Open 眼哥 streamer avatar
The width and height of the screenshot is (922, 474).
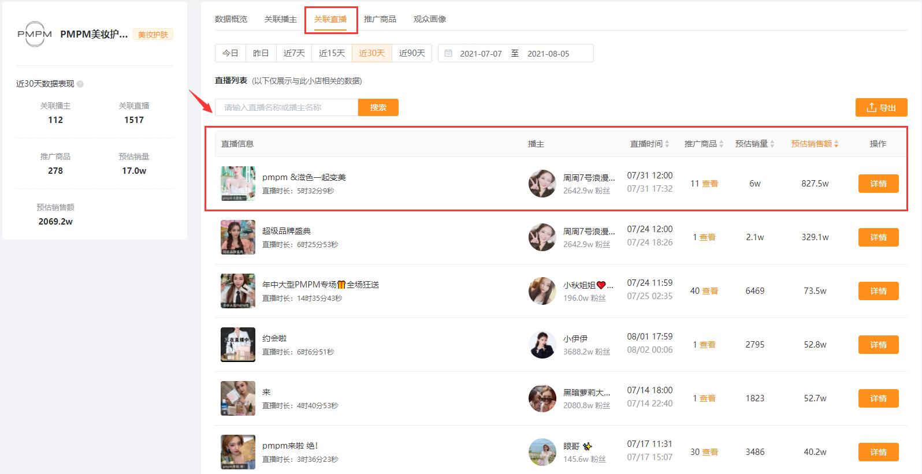point(542,452)
